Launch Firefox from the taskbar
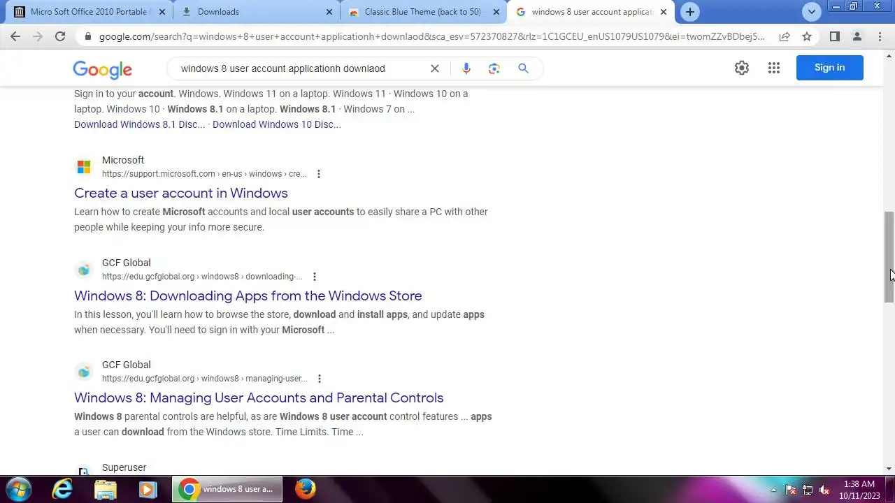895x503 pixels. 305,489
